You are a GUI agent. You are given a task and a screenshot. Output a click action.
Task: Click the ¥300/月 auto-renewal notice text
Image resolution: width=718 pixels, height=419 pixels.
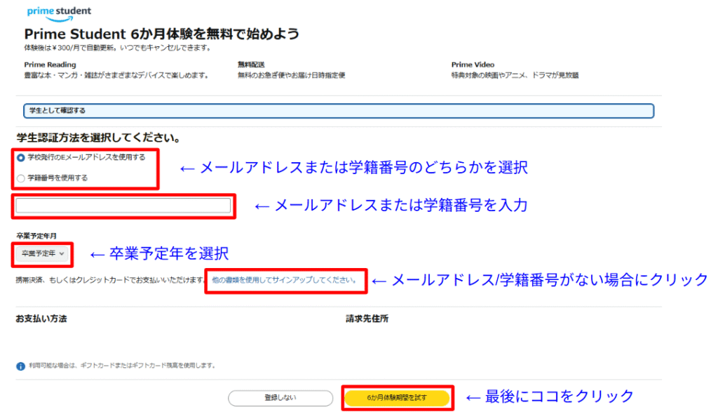(118, 48)
